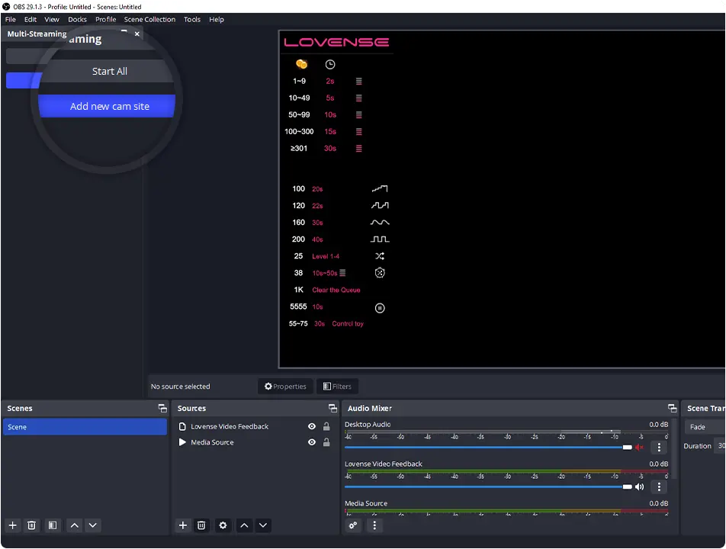Image resolution: width=726 pixels, height=549 pixels.
Task: Select the Scene item in Scenes list
Action: (85, 427)
